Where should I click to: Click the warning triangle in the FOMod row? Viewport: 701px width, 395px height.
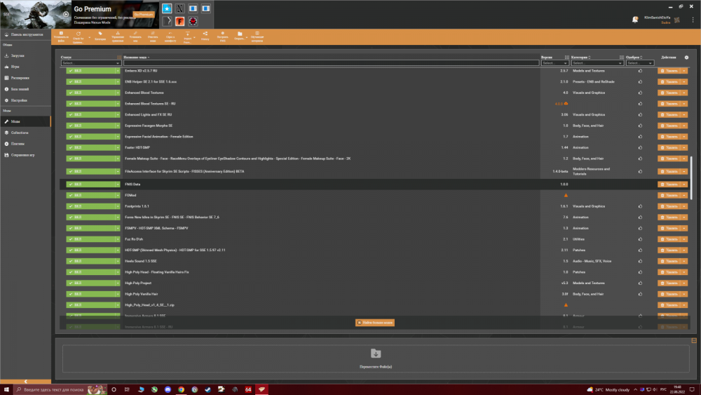pyautogui.click(x=566, y=195)
